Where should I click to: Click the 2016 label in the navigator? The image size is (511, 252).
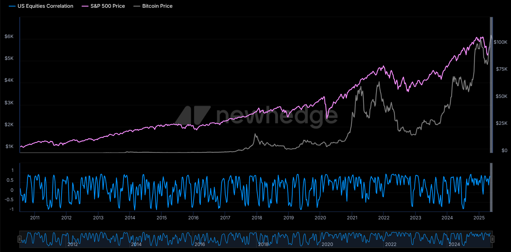click(x=200, y=245)
